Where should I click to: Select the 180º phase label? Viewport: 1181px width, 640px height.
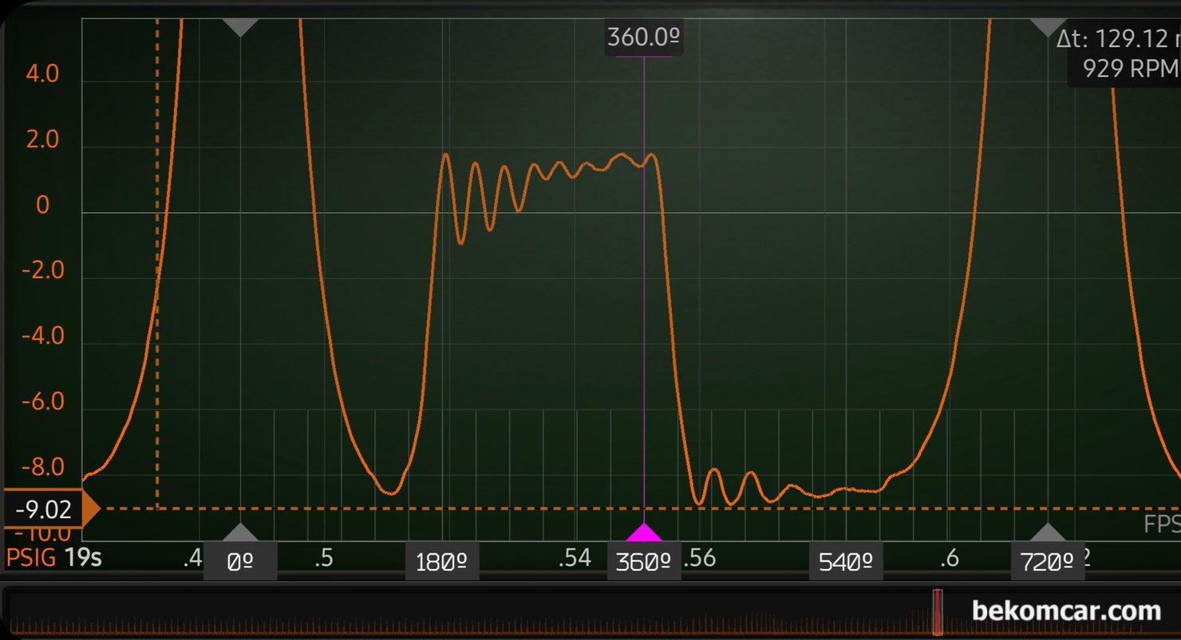(x=442, y=563)
